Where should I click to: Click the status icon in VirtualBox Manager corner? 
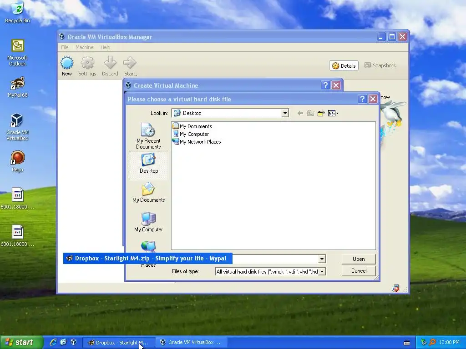point(395,288)
